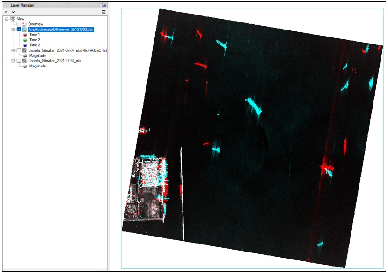Viewport: 388px width, 274px height.
Task: Select Magnitude under Capella 2021-07-30 layer
Action: [x=37, y=66]
